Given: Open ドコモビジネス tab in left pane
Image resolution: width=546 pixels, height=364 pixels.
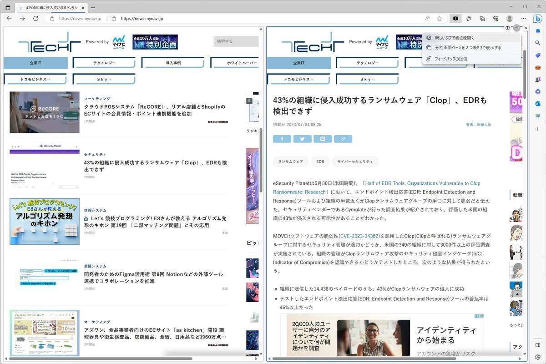Looking at the screenshot, I should [x=35, y=79].
